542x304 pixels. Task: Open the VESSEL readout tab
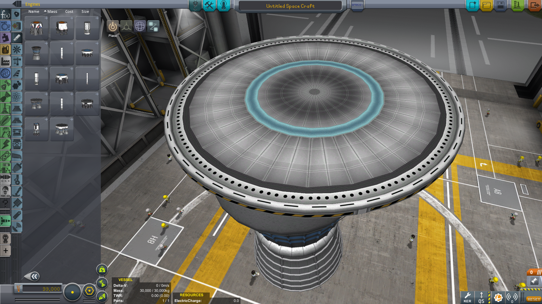(x=125, y=280)
